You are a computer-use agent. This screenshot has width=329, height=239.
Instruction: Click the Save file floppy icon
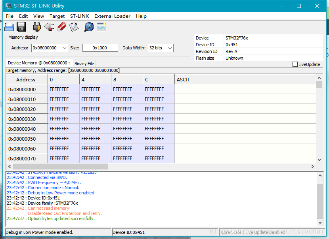pyautogui.click(x=21, y=27)
